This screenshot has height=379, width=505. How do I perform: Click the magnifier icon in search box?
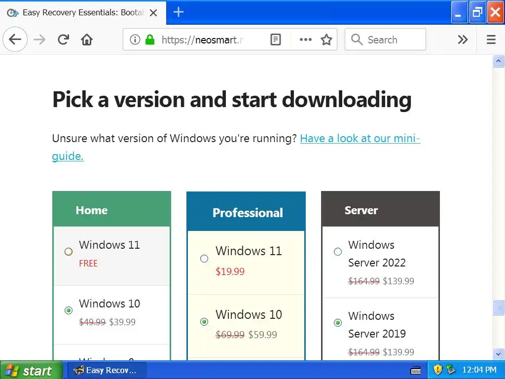tap(357, 39)
